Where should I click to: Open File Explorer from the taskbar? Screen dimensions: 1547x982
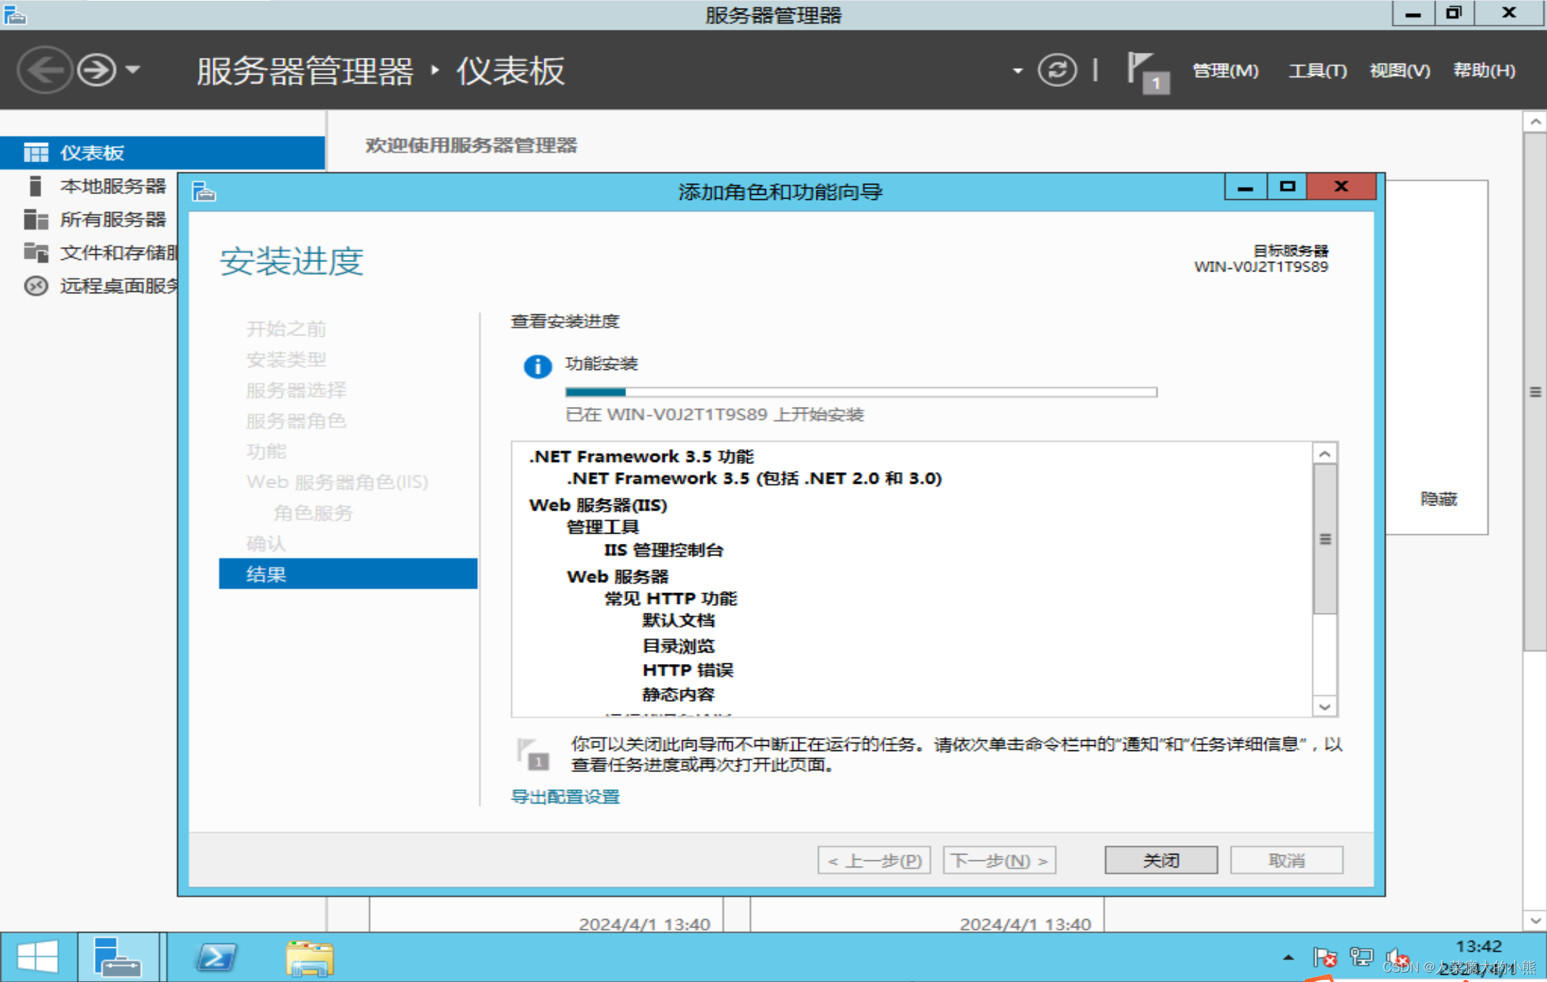click(309, 957)
